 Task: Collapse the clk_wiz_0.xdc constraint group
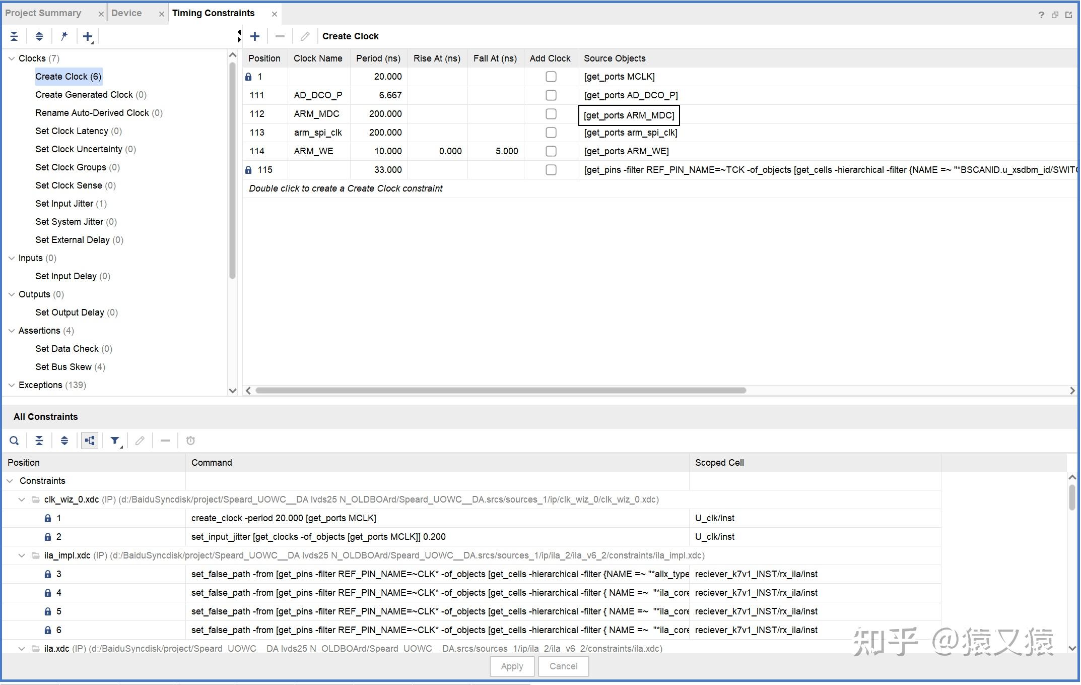[x=22, y=500]
